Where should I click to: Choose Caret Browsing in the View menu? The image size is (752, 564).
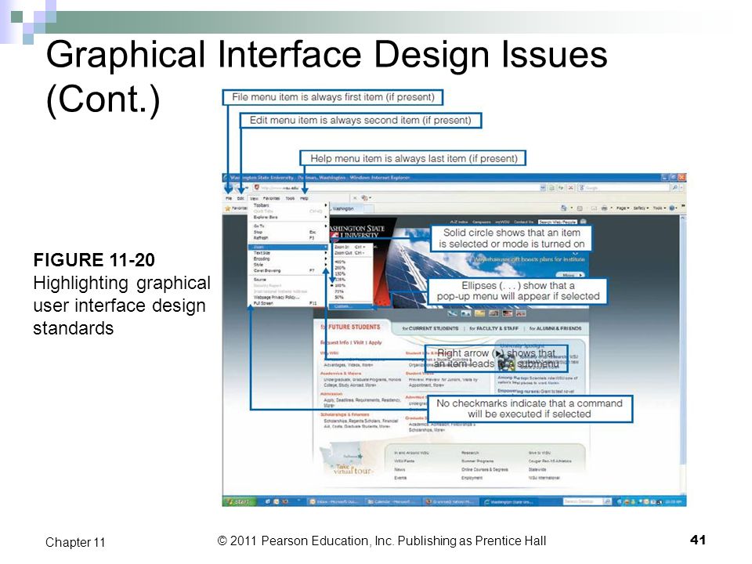click(288, 270)
